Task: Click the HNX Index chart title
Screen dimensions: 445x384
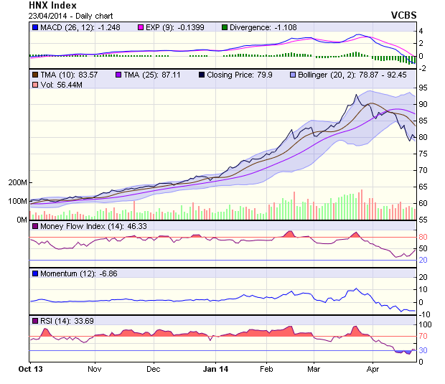Action: pos(52,5)
